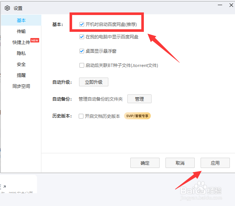Open the 快捷上传 settings tab

pos(21,42)
